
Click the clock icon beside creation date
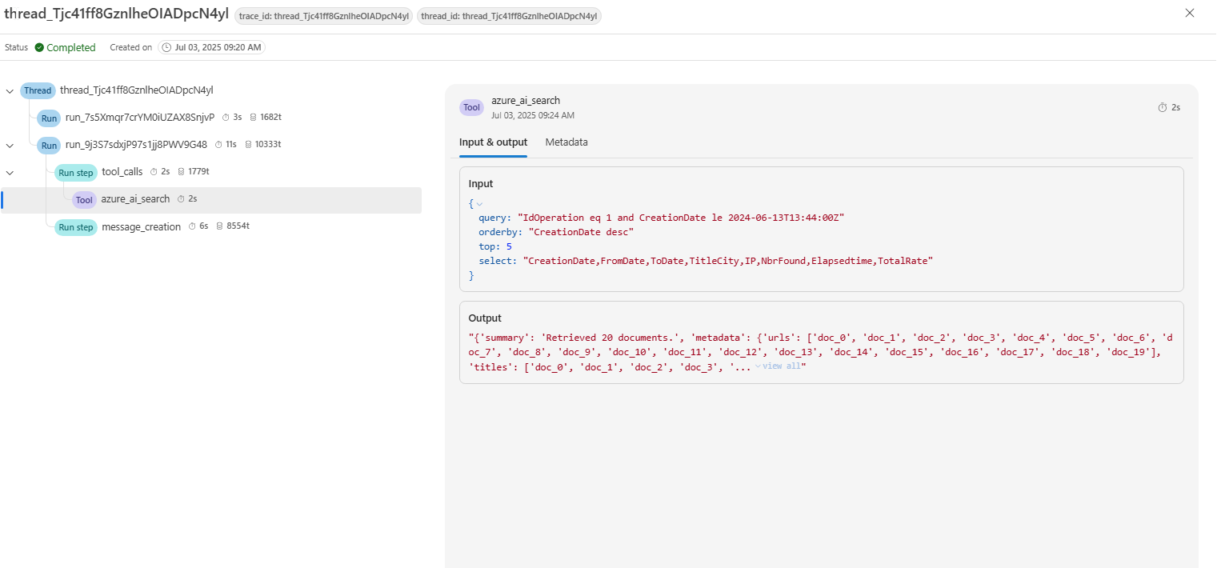pos(166,47)
